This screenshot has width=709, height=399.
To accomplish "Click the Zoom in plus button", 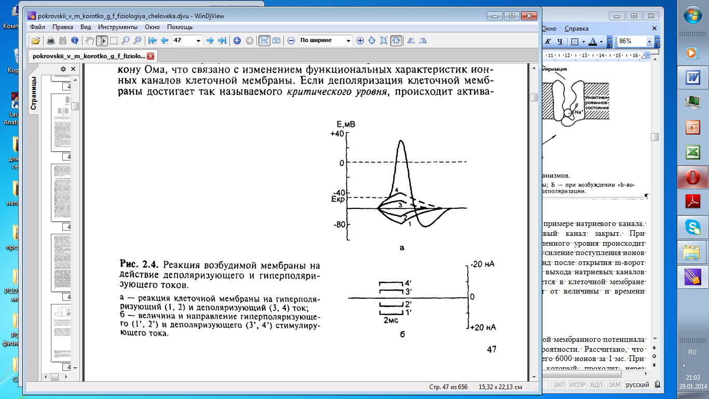I will click(360, 41).
